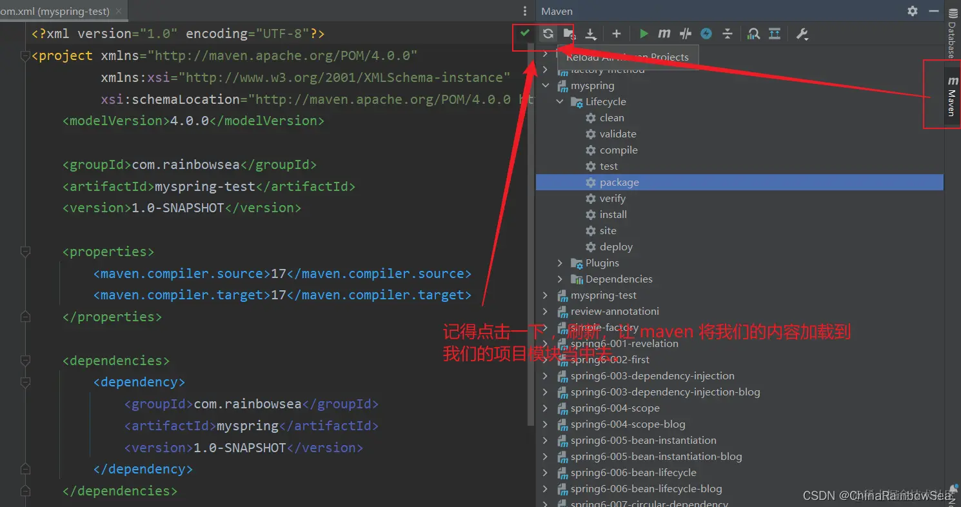Screen dimensions: 961x507
Task: Run Maven build with green play icon
Action: (x=644, y=34)
